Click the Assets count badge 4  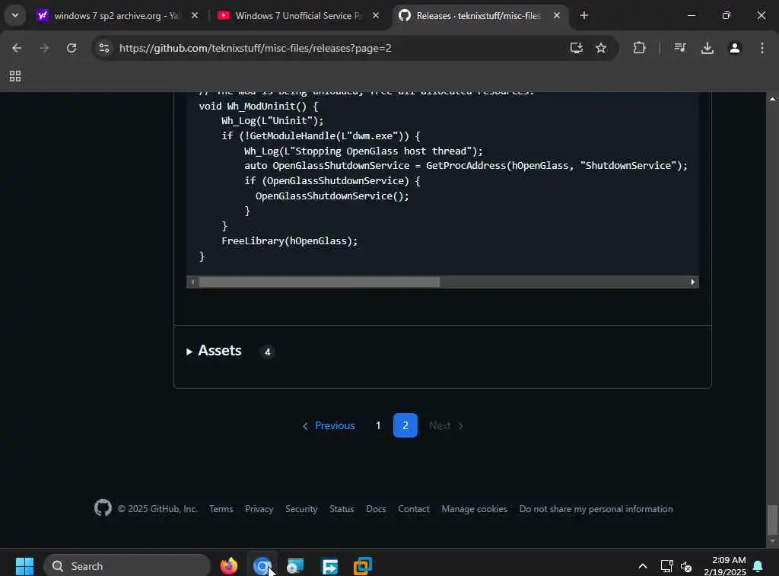click(267, 352)
